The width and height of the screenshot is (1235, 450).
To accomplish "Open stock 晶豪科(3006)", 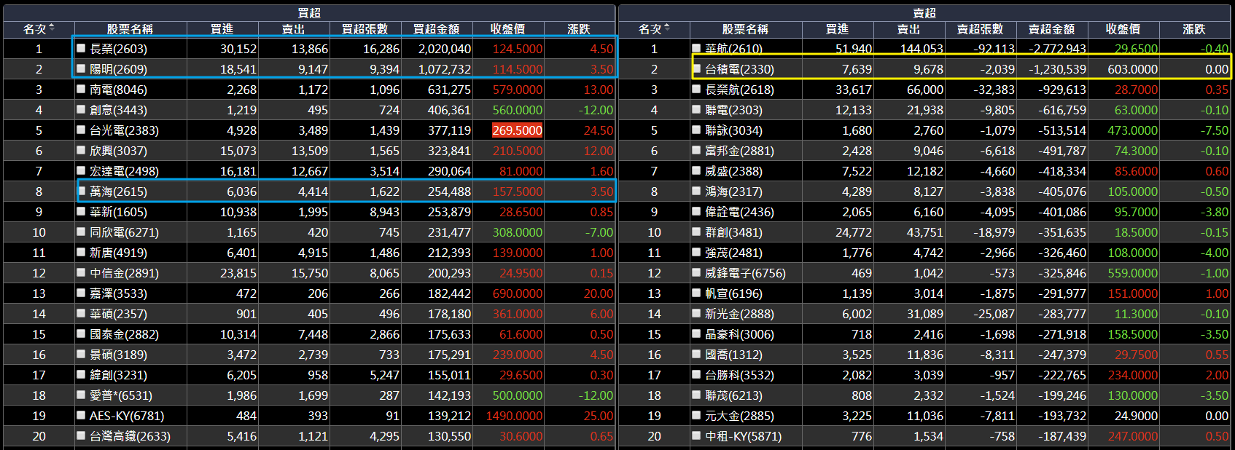I will click(739, 334).
